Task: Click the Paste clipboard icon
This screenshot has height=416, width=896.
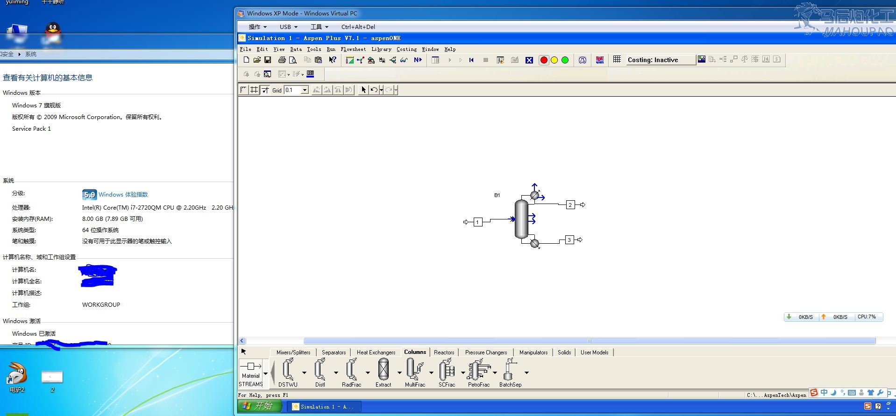Action: [x=319, y=60]
